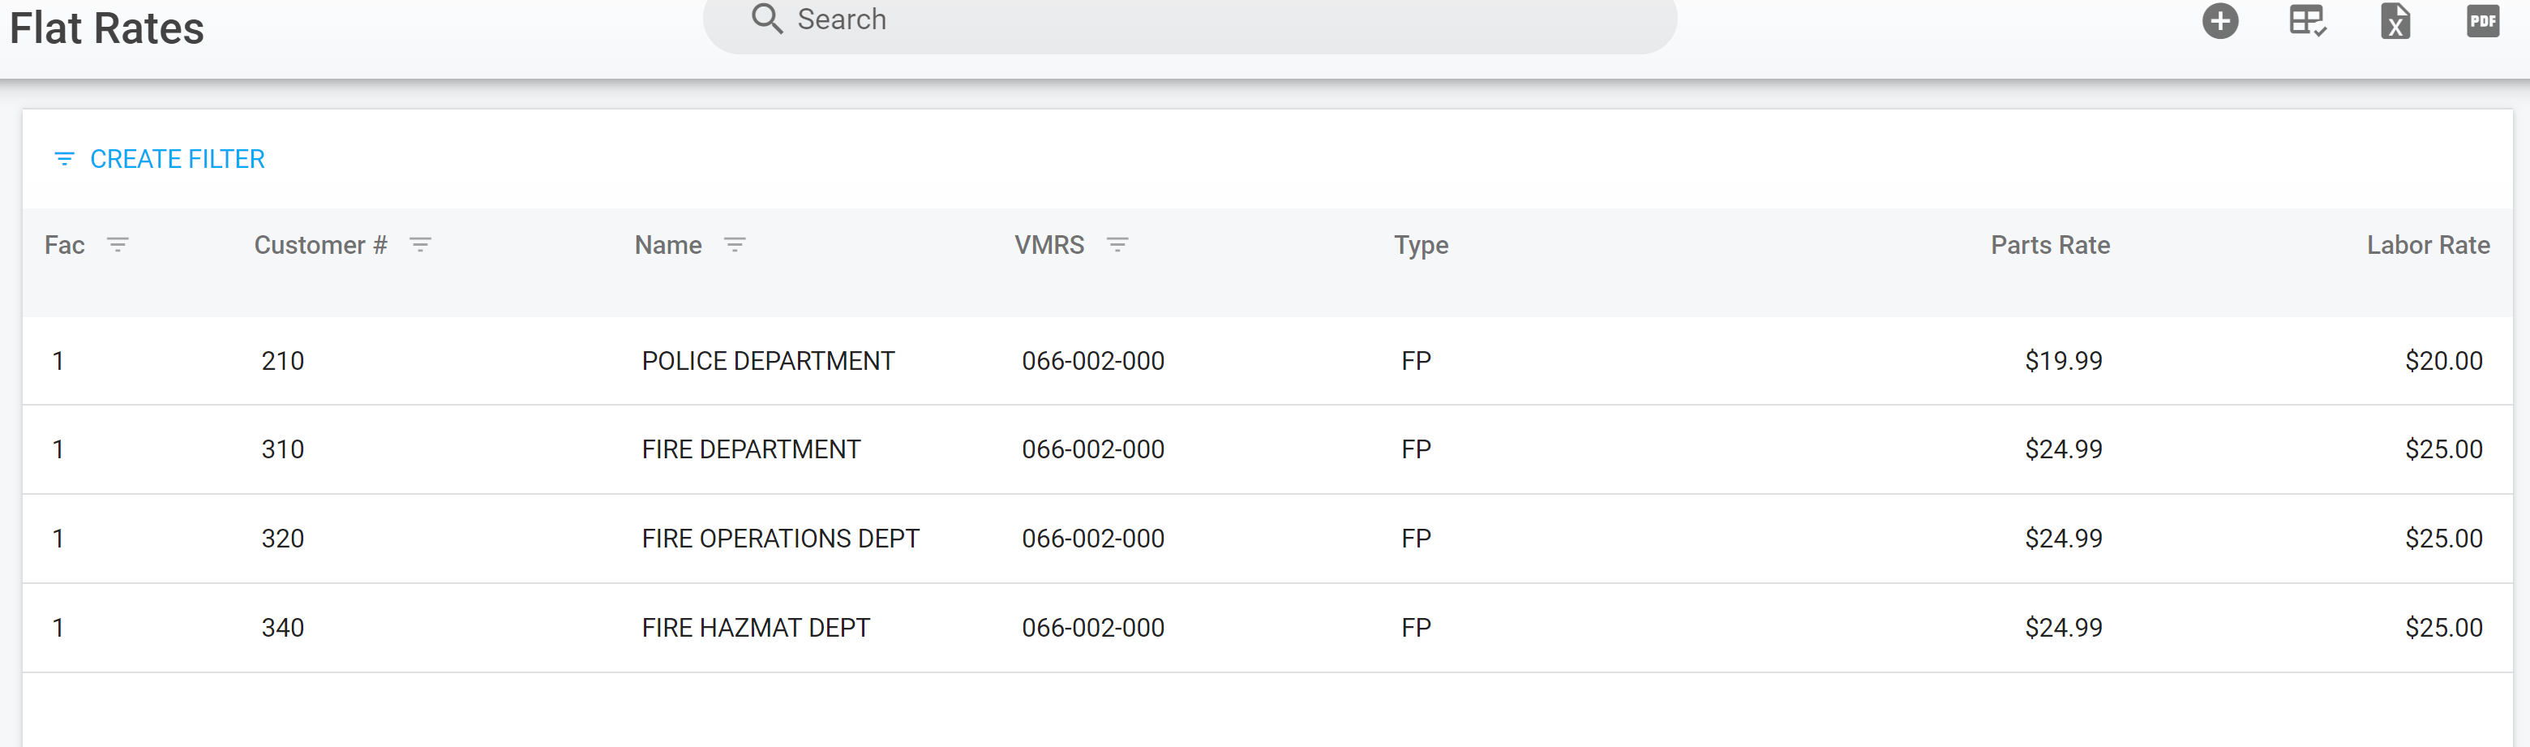
Task: Export the table to Excel
Action: coord(2395,20)
